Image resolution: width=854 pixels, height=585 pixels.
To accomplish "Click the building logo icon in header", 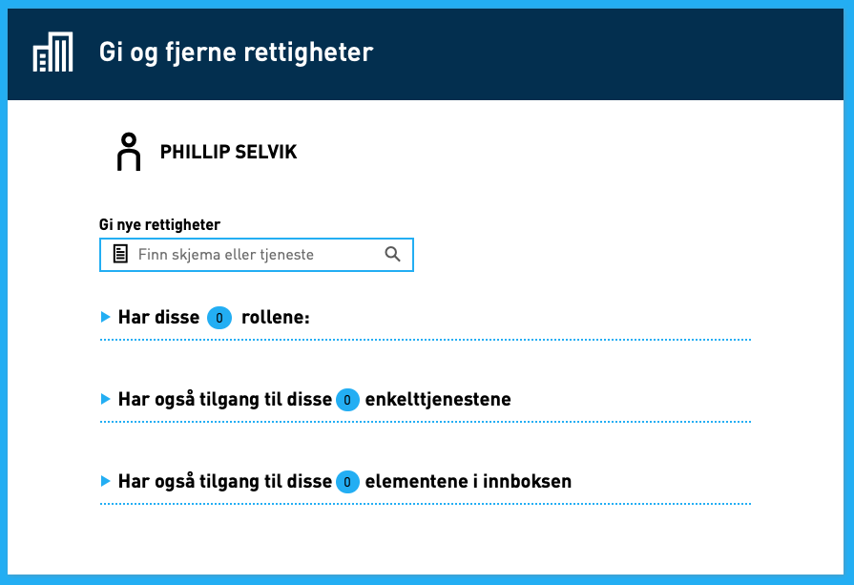I will 52,52.
